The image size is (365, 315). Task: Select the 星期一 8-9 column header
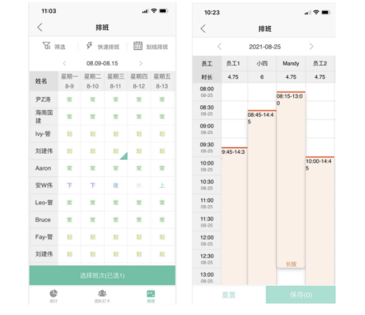click(70, 81)
